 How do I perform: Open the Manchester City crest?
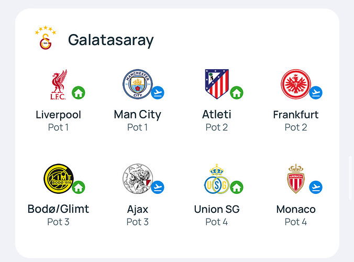tap(138, 84)
